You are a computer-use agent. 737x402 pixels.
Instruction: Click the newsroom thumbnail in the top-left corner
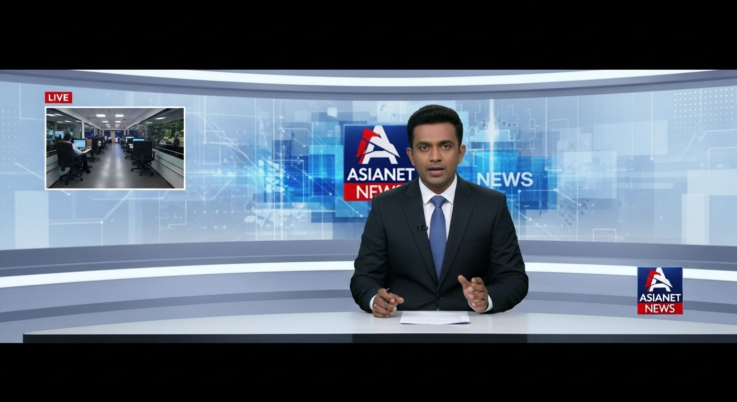pos(116,147)
